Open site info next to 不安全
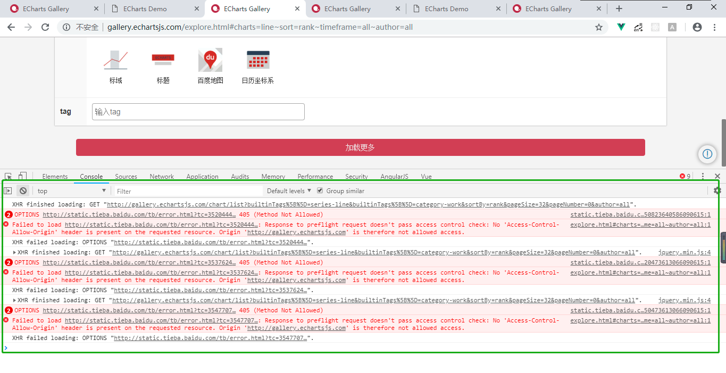 pyautogui.click(x=66, y=27)
